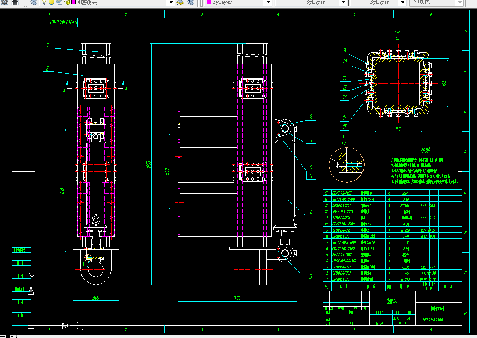The height and width of the screenshot is (338, 477).
Task: Select balloon number 2 in left view
Action: click(47, 68)
